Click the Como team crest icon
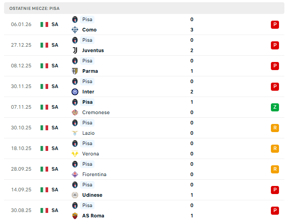This screenshot has width=288, height=221. click(75, 30)
